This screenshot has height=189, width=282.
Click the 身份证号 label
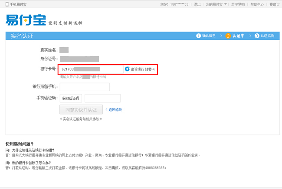click(49, 59)
